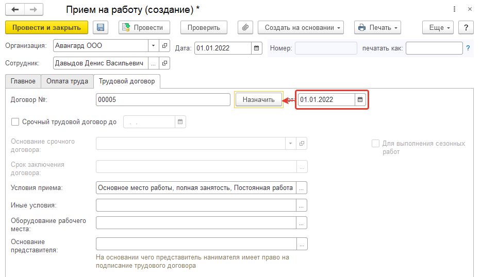The image size is (481, 277).
Task: Click the paperclip attachments icon
Action: click(245, 27)
